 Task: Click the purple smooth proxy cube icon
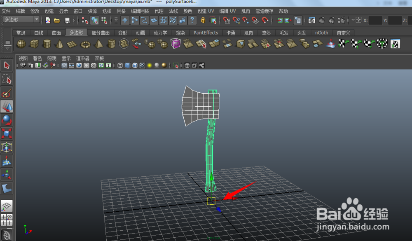coord(176,43)
